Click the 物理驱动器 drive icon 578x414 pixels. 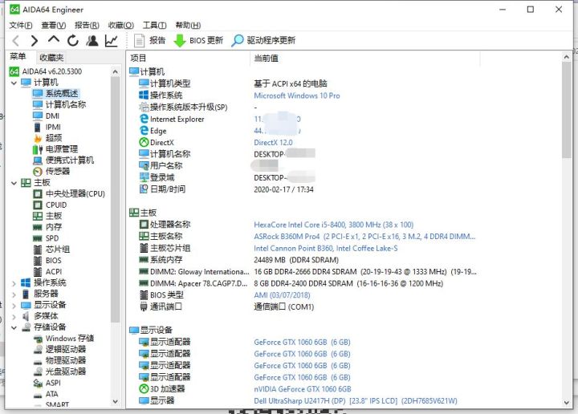pos(38,361)
